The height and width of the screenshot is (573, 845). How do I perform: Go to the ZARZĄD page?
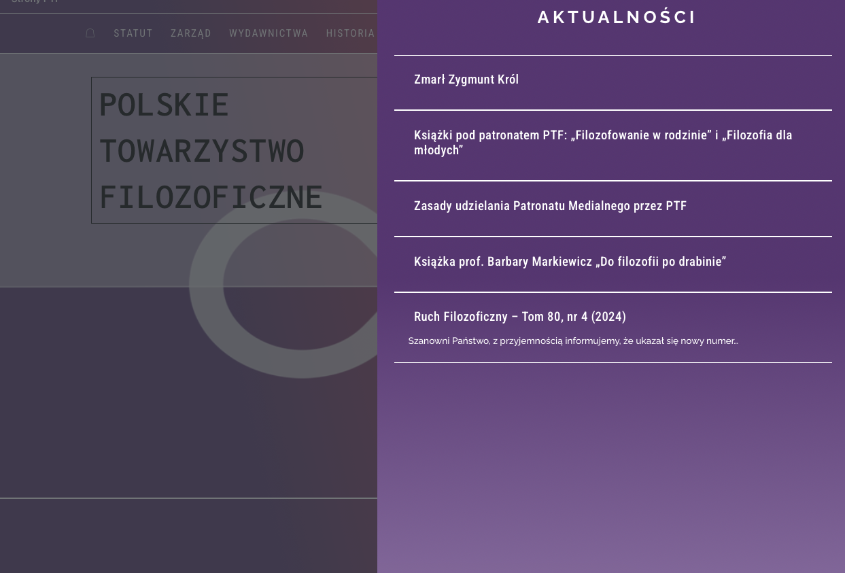click(x=191, y=33)
